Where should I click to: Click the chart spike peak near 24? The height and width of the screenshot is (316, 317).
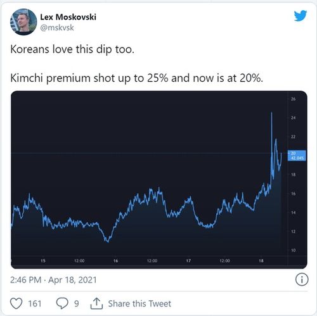click(271, 113)
